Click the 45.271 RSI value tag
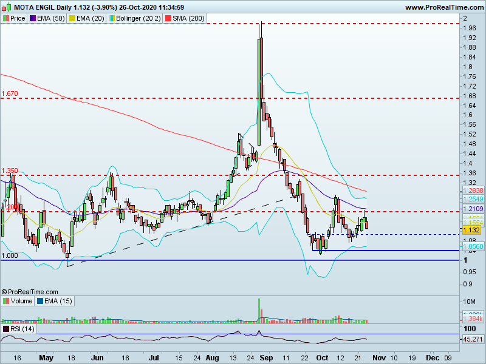 click(473, 339)
